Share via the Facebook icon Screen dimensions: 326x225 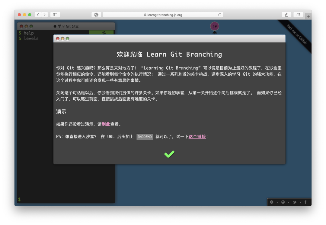tap(305, 202)
